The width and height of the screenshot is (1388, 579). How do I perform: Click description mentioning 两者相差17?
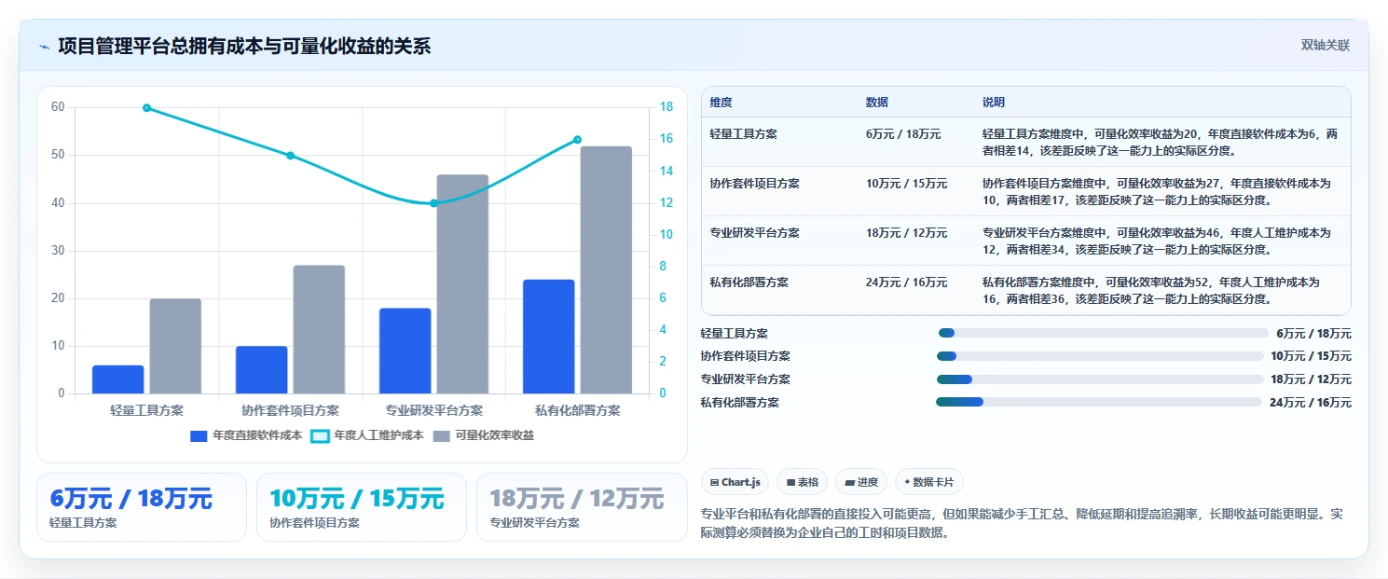[x=1157, y=192]
